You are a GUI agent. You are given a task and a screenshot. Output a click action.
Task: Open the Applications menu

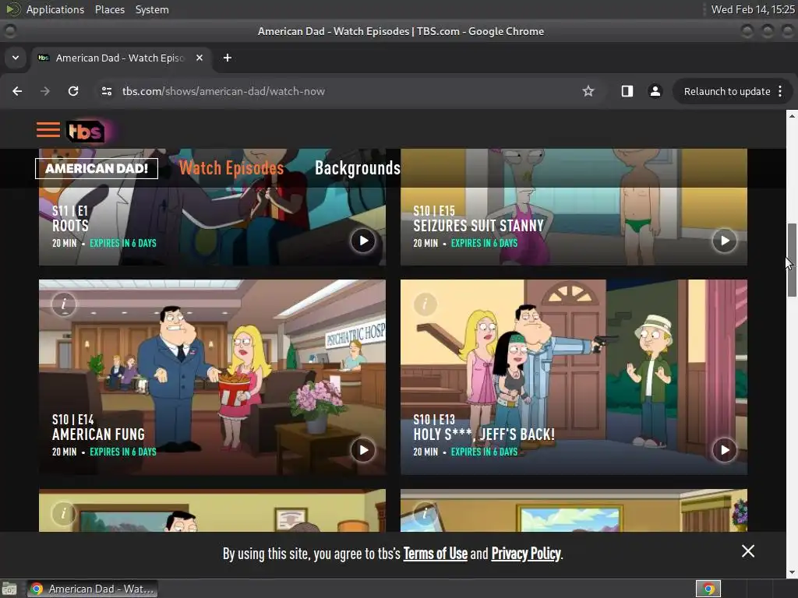point(55,9)
